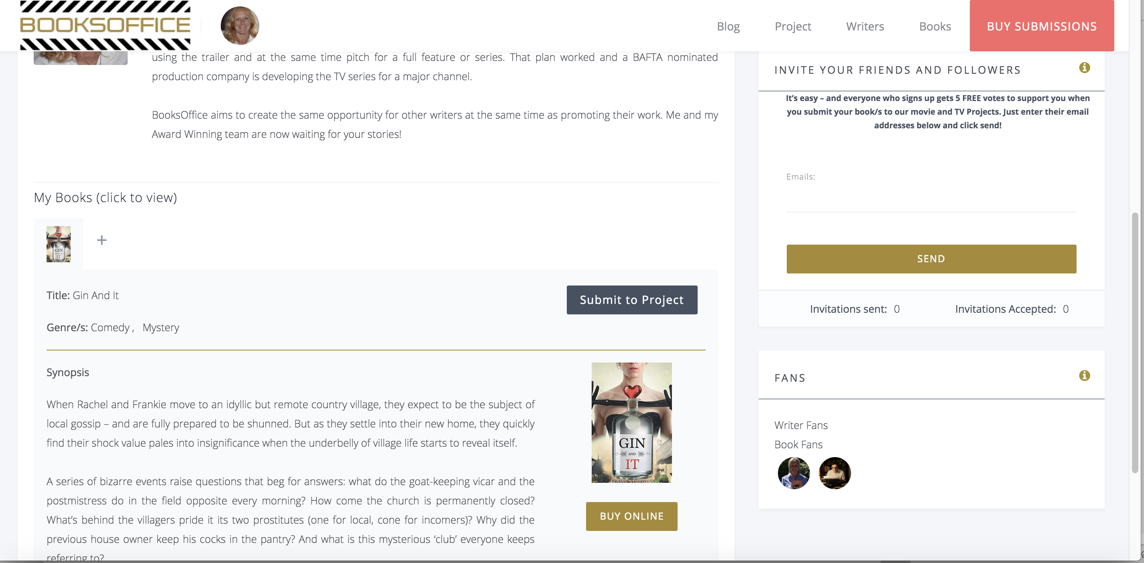Open the user profile avatar in header
The width and height of the screenshot is (1144, 563).
pyautogui.click(x=240, y=25)
